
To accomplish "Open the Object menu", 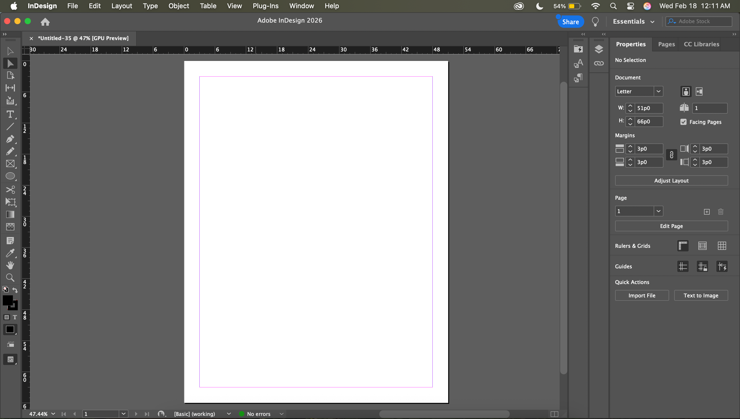I will click(179, 6).
